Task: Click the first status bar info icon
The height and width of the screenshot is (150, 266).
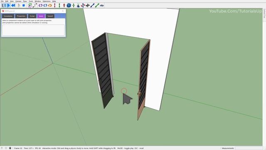Action: [2, 148]
